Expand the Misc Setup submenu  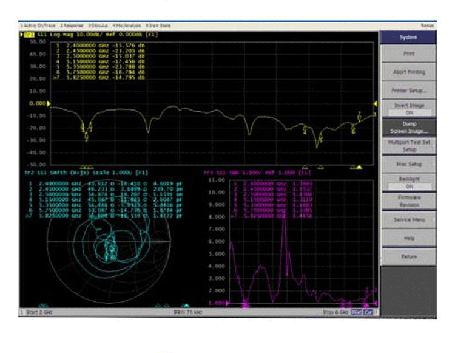[x=408, y=164]
